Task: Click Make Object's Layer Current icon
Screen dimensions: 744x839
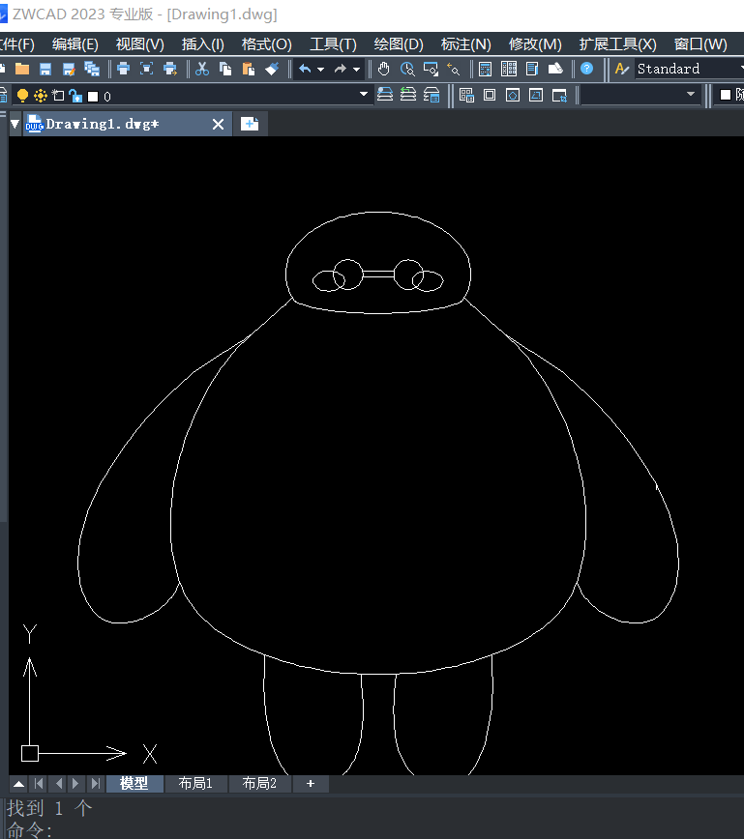Action: pos(385,95)
